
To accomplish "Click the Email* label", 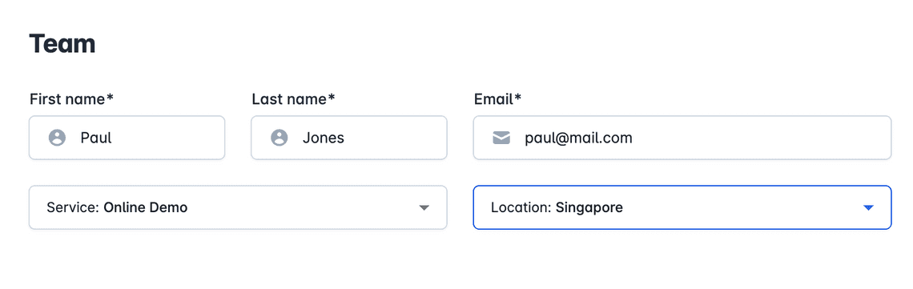I will [x=498, y=98].
